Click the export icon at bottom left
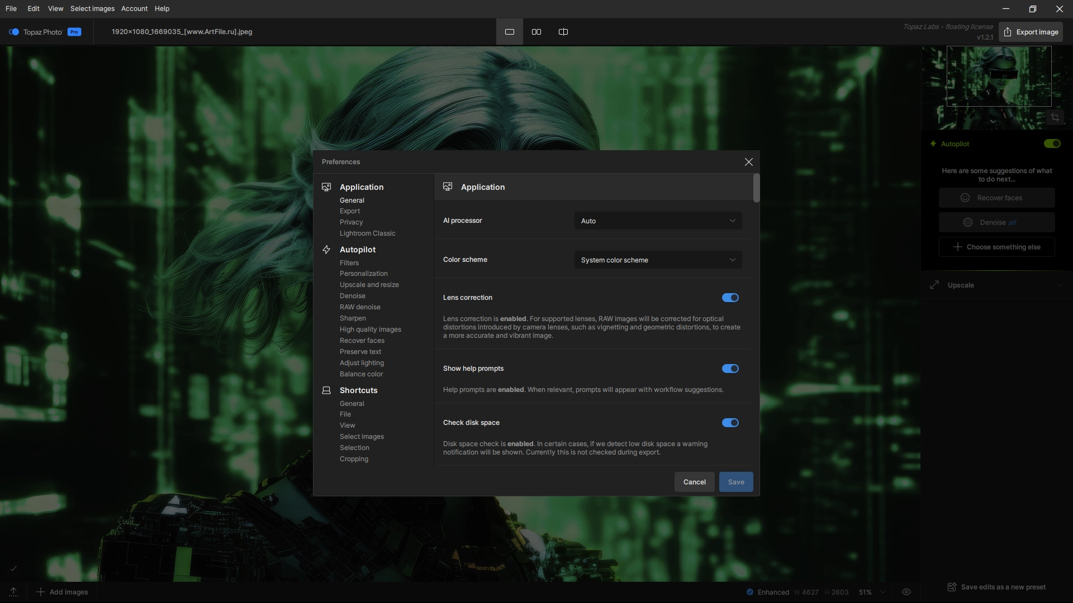This screenshot has width=1073, height=603. click(x=13, y=592)
